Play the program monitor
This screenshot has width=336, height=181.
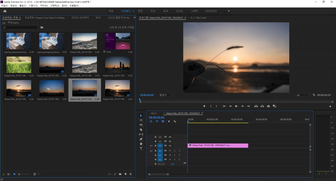(x=236, y=106)
